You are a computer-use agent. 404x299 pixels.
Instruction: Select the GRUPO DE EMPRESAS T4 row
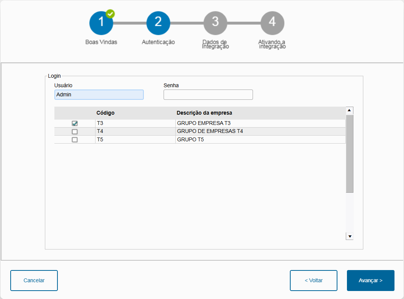pyautogui.click(x=210, y=131)
